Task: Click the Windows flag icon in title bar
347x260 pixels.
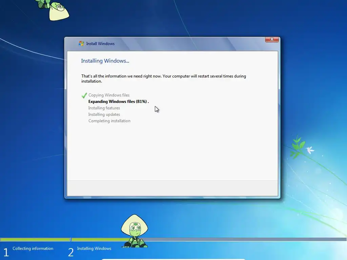Action: coord(81,43)
